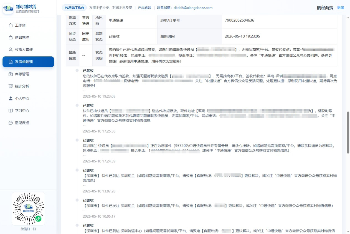Click timeline timestamp 2026-05-10 17:24:39
350x234 pixels.
pyautogui.click(x=99, y=161)
